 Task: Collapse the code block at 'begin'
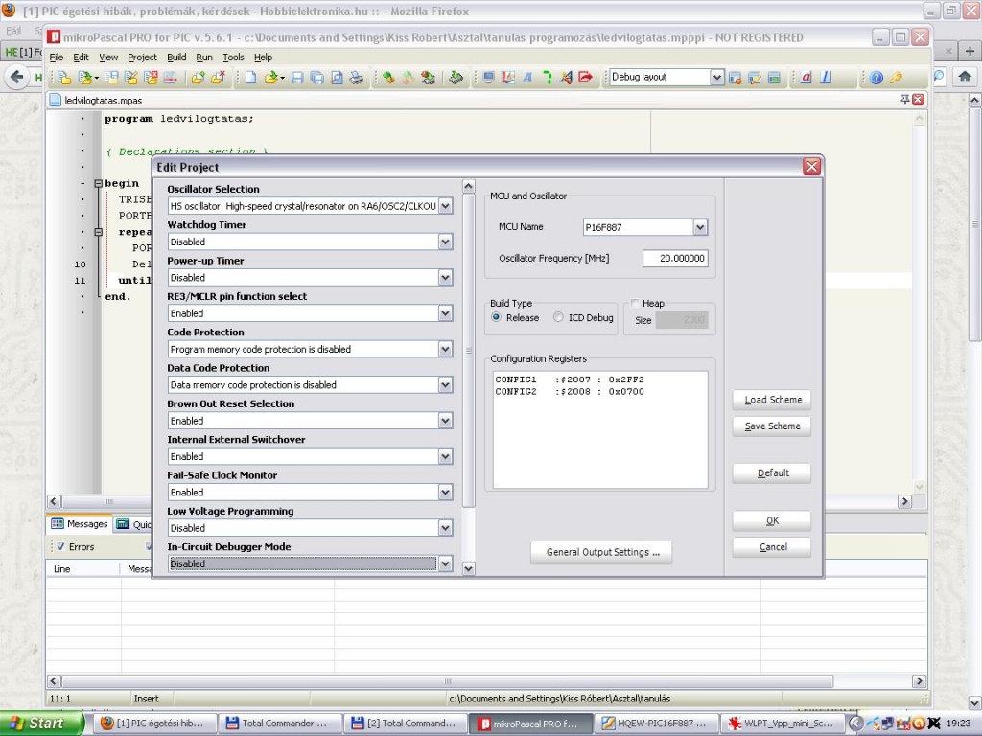coord(99,183)
